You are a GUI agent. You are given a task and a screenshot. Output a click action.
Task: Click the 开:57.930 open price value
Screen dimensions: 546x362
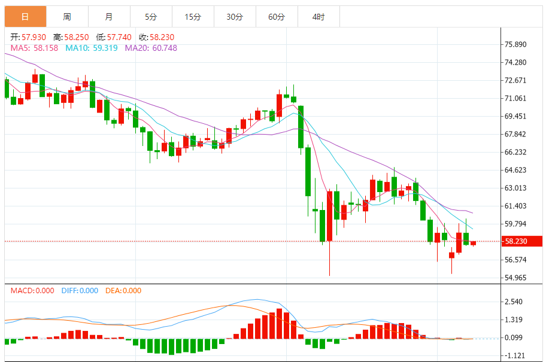[28, 37]
